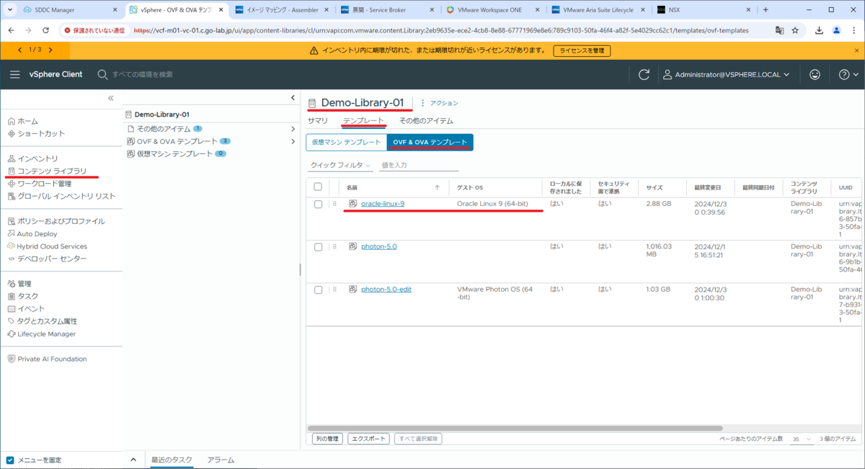865x469 pixels.
Task: Switch to the テンプレート tab
Action: (363, 121)
